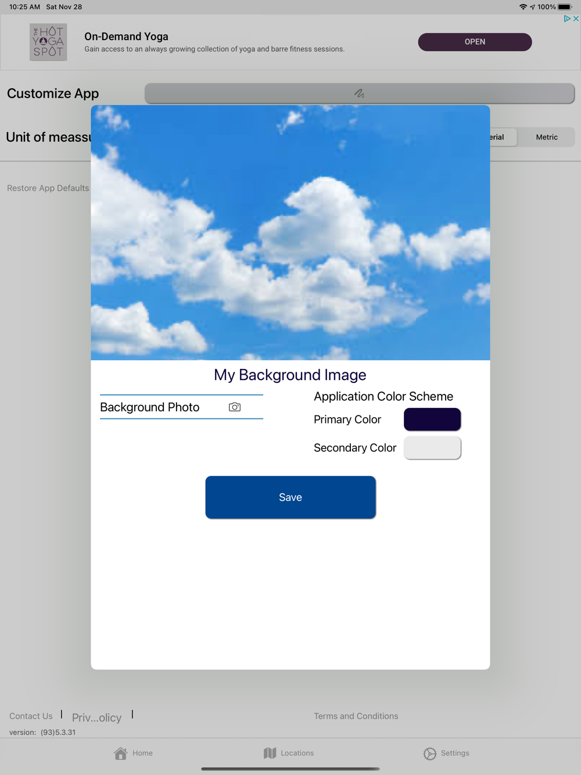Pick the Primary Color swatch
Viewport: 581px width, 775px height.
coord(432,419)
